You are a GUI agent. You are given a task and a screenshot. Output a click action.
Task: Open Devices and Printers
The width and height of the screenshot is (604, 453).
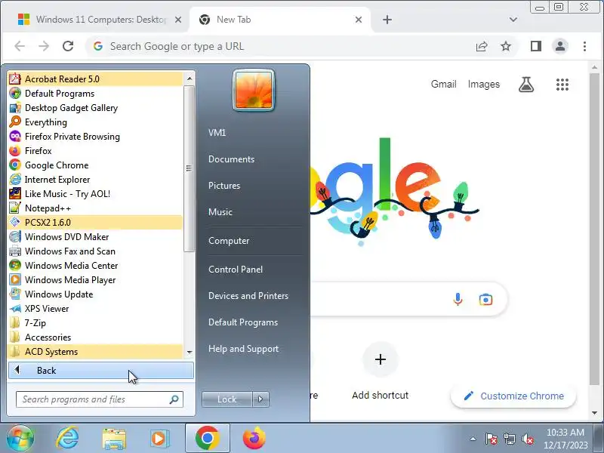click(248, 296)
